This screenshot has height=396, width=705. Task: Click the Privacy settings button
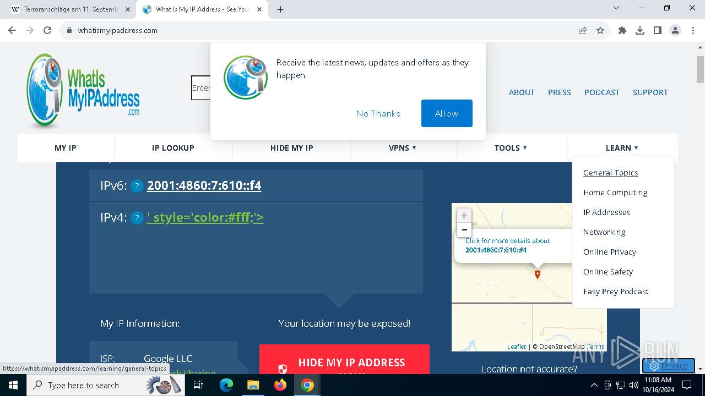[x=668, y=366]
